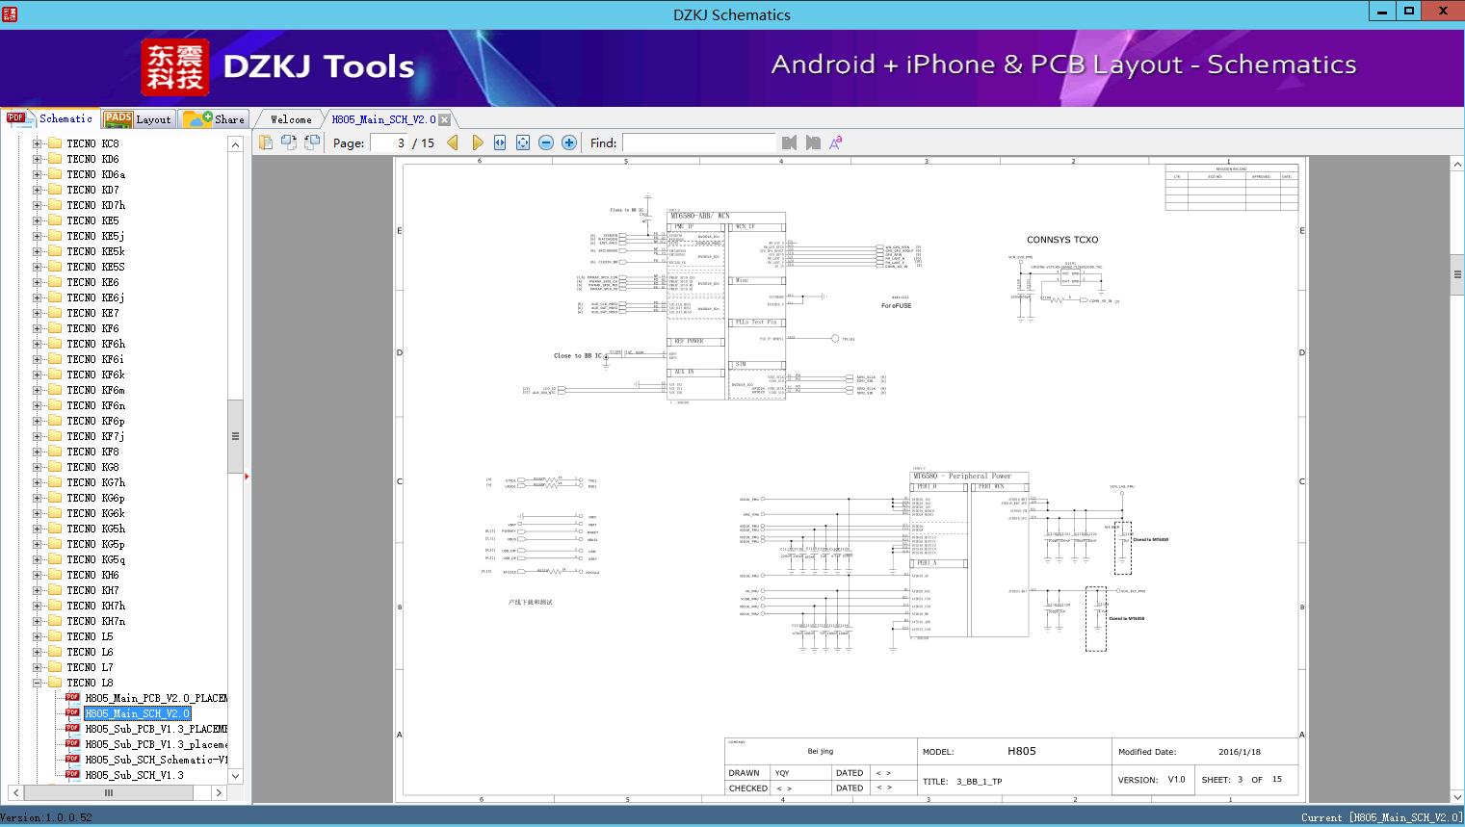1465x827 pixels.
Task: Open the Welcome tab
Action: (291, 119)
